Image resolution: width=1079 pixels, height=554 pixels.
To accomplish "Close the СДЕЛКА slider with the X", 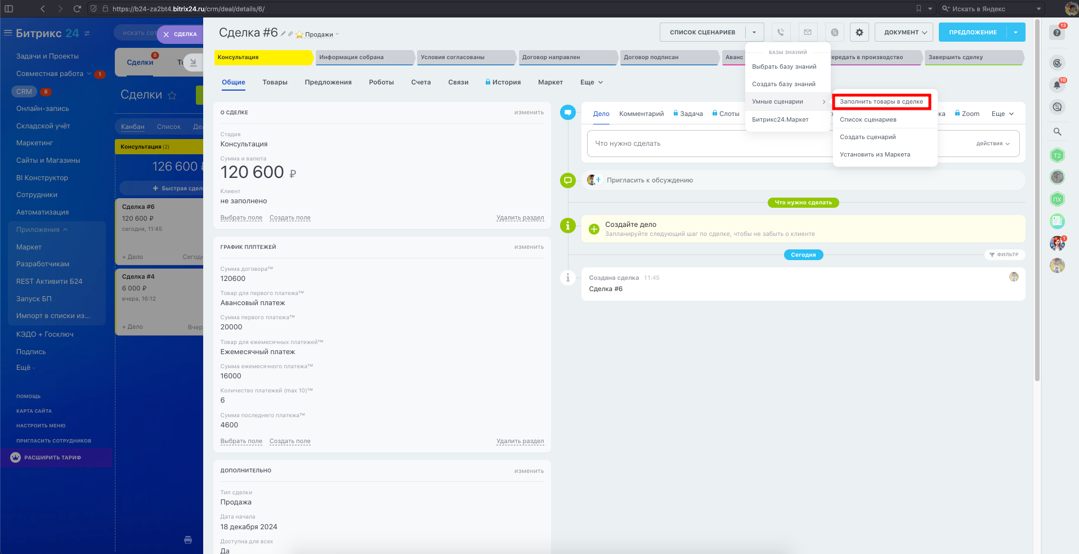I will [x=166, y=34].
